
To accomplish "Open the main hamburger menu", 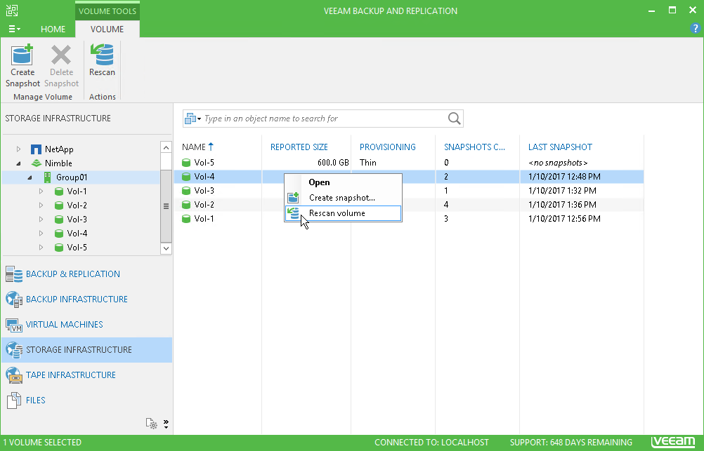I will click(14, 29).
